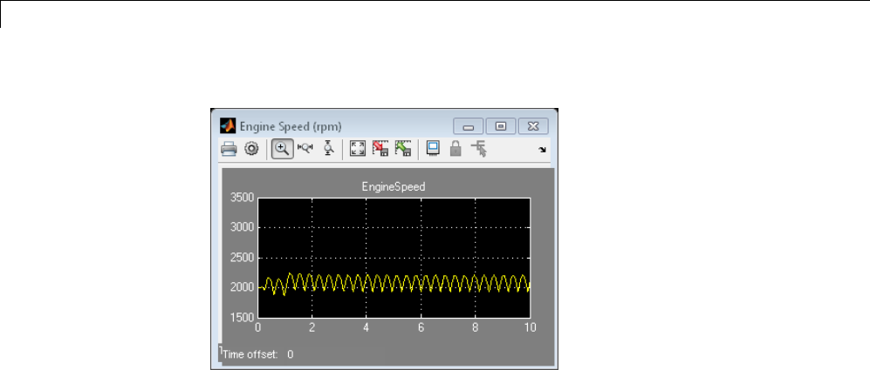The image size is (870, 370).
Task: Click the 3000 y-axis label
Action: pos(242,227)
